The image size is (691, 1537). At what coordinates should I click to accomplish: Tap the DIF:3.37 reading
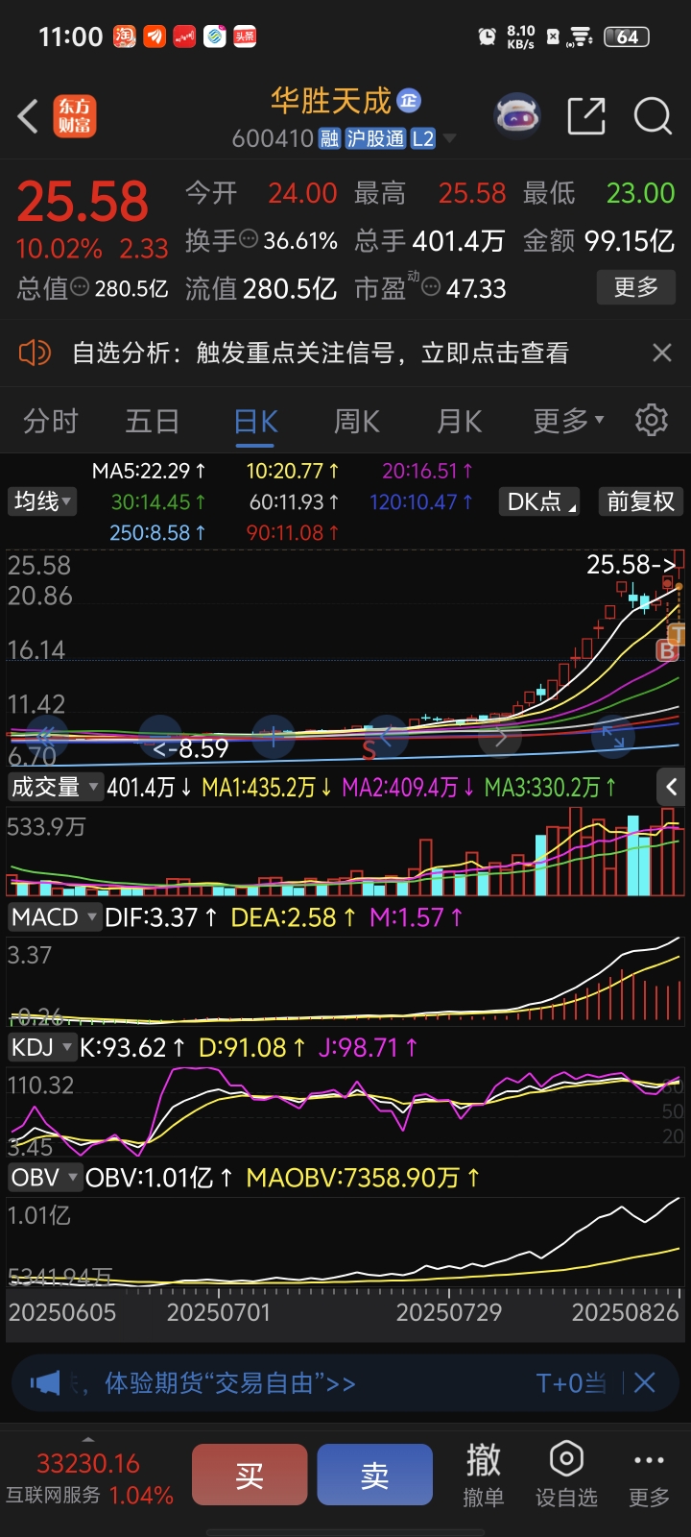[161, 917]
